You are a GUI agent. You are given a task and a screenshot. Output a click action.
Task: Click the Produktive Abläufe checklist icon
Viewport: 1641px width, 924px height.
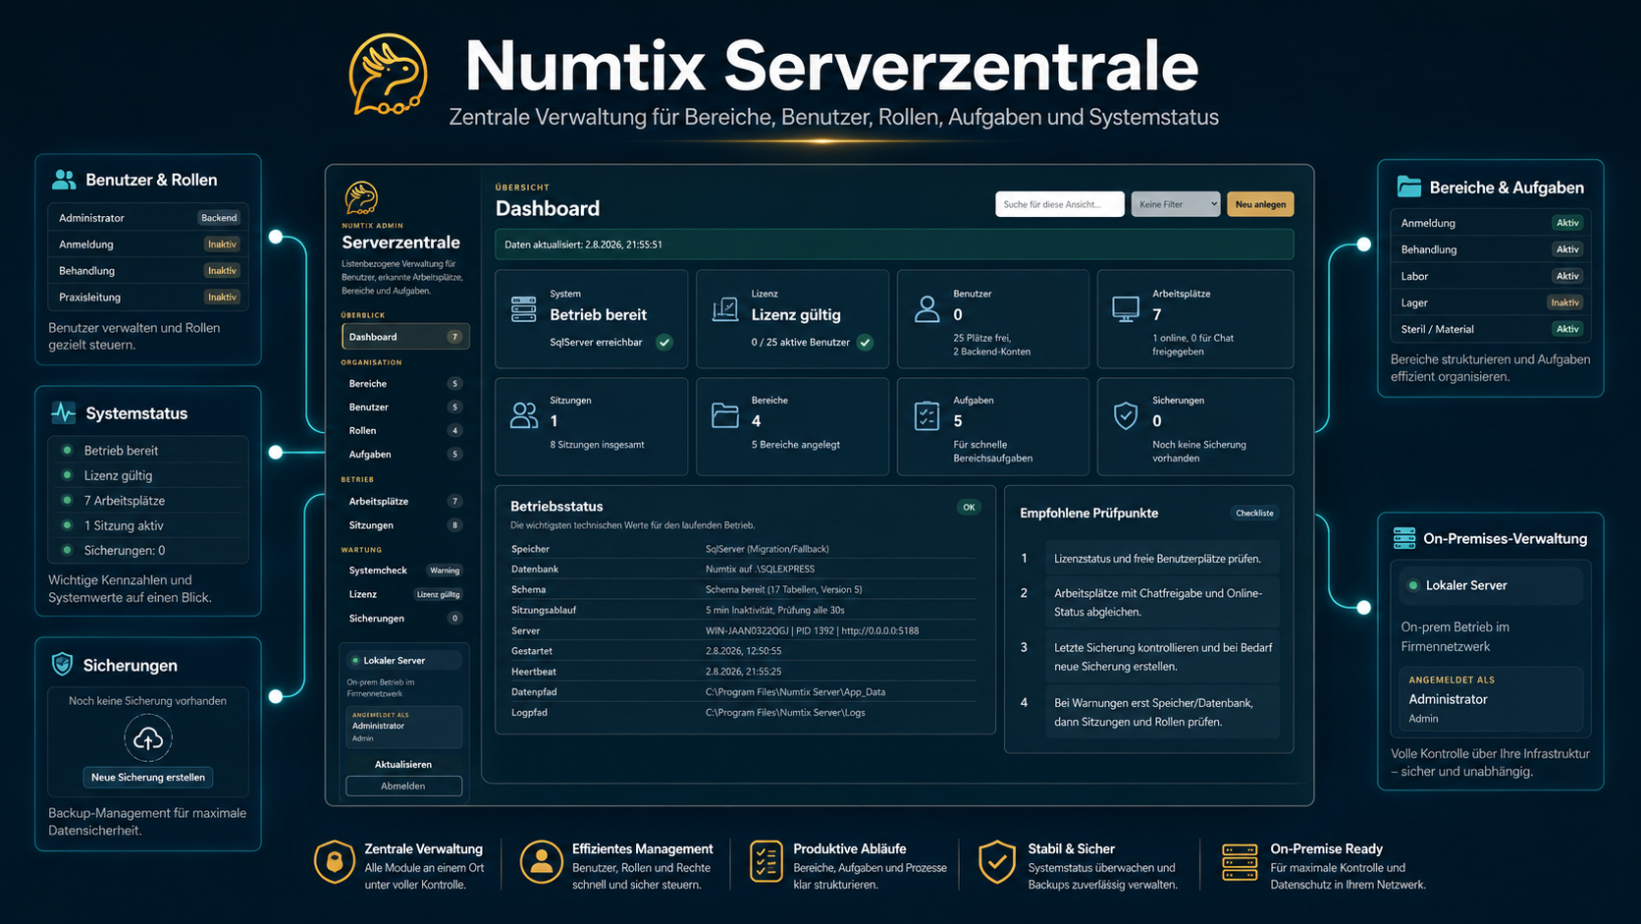pos(766,862)
